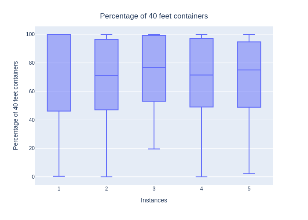The image size is (308, 220).
Task: Click the "Instances" x-axis title
Action: tap(154, 200)
